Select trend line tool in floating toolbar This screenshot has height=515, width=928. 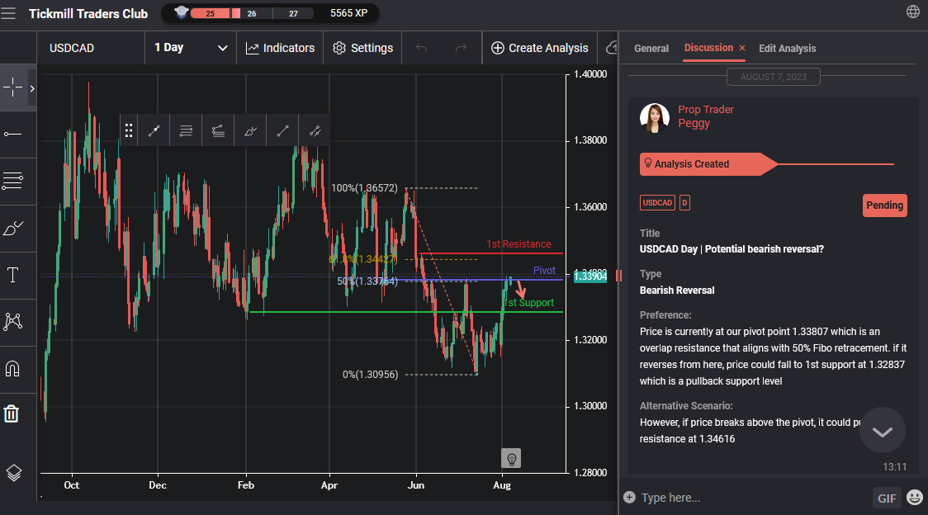tap(283, 131)
